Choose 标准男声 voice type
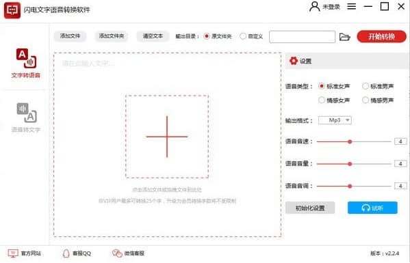This screenshot has width=410, height=263. 366,86
